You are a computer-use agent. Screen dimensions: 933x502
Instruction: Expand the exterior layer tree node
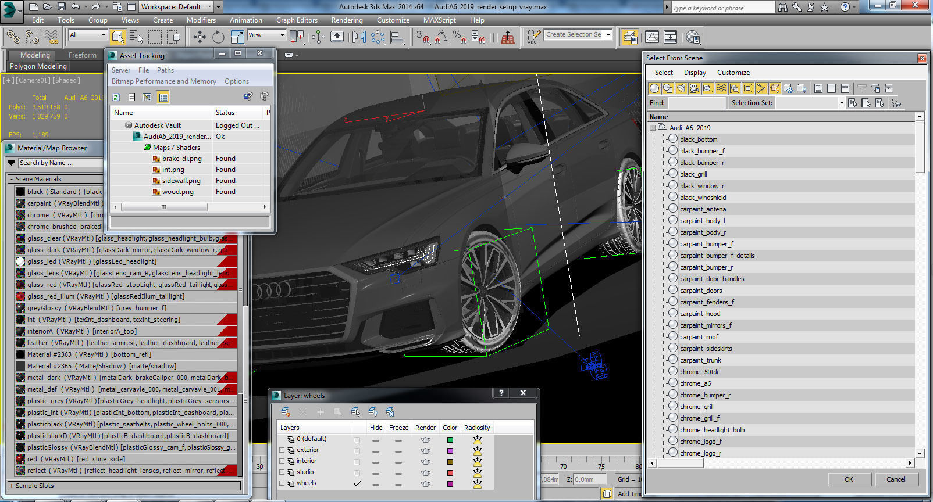pos(282,450)
